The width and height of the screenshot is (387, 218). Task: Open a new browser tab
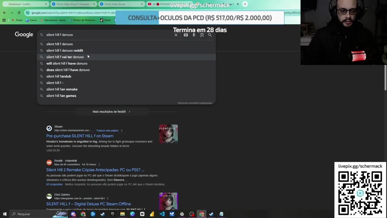245,4
